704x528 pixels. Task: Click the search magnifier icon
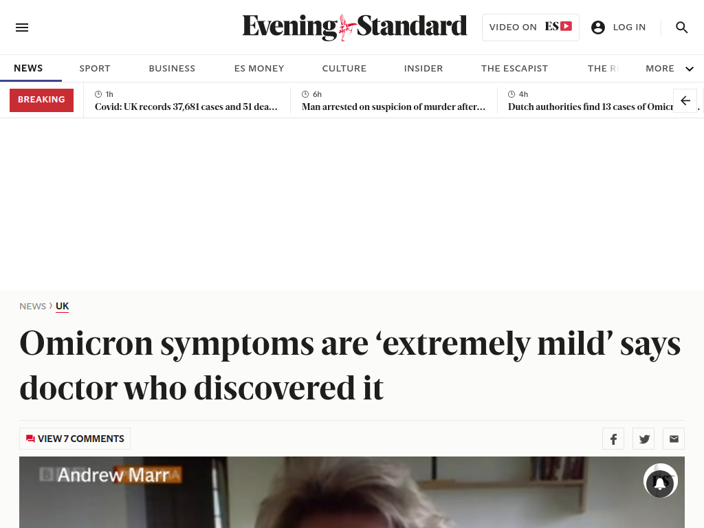pyautogui.click(x=681, y=27)
